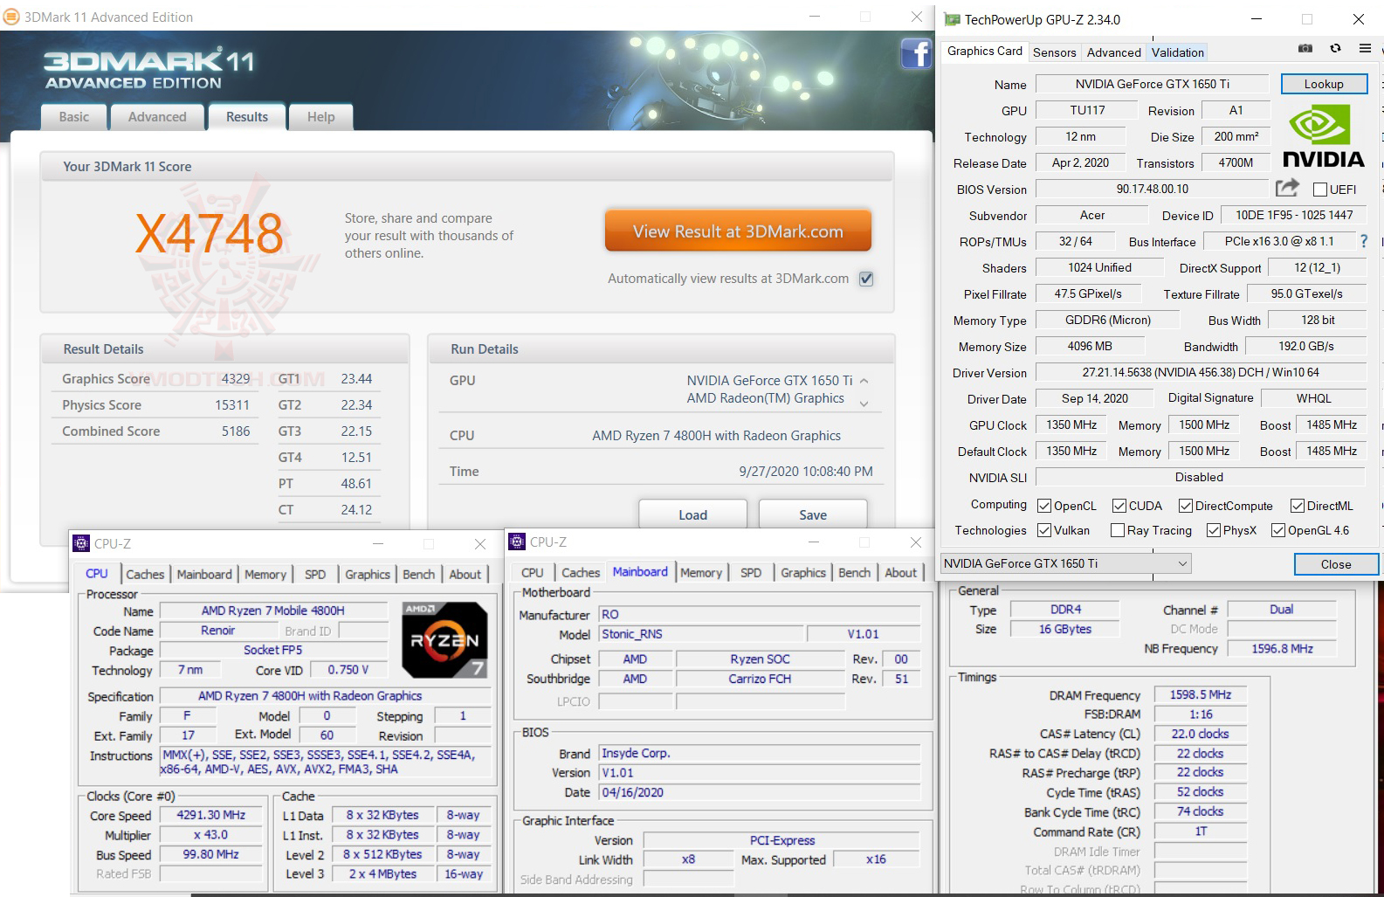Toggle automatically view results at 3DMark.com
Screen dimensions: 1384x897
pyautogui.click(x=866, y=279)
